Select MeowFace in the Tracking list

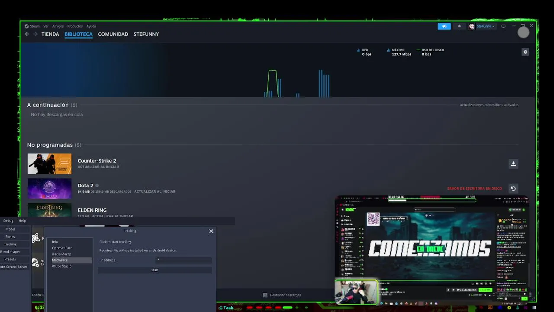[x=71, y=260]
